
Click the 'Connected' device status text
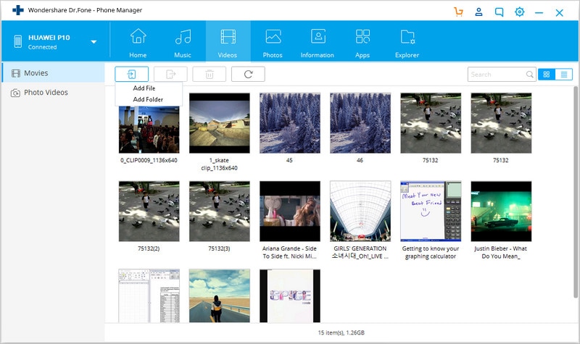(x=43, y=47)
